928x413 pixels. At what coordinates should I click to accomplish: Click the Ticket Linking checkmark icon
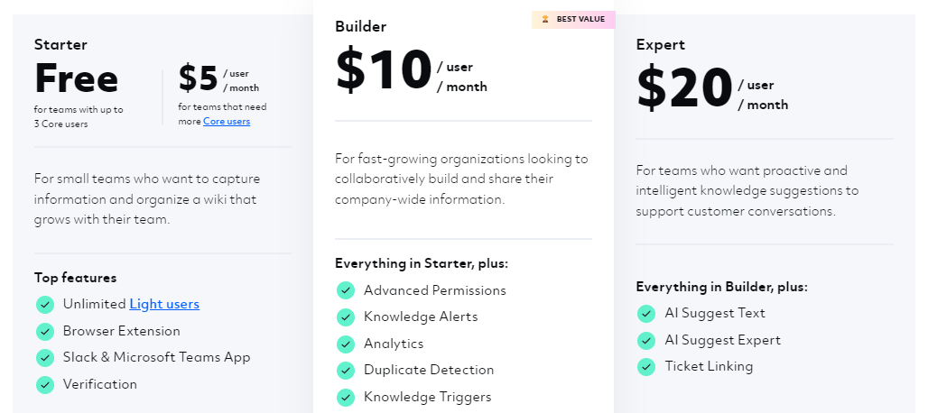(646, 367)
